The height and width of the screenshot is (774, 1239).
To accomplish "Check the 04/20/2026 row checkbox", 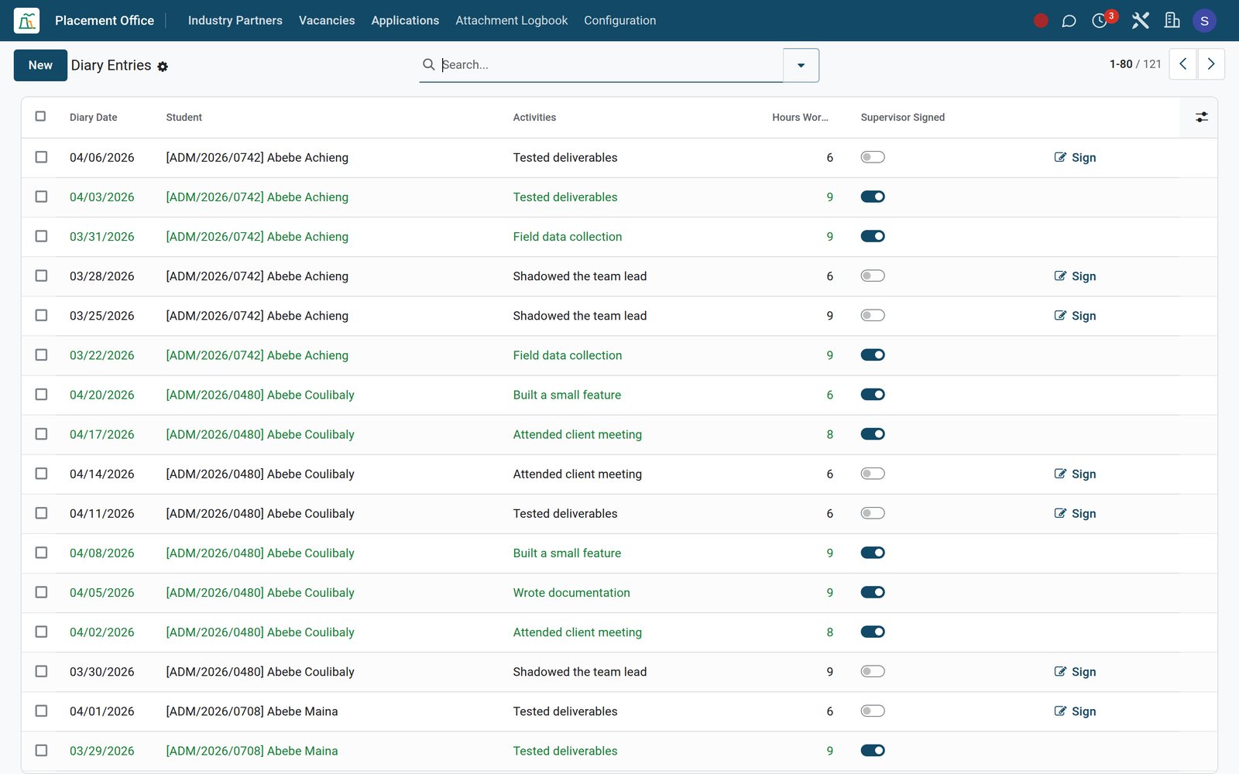I will pos(41,394).
